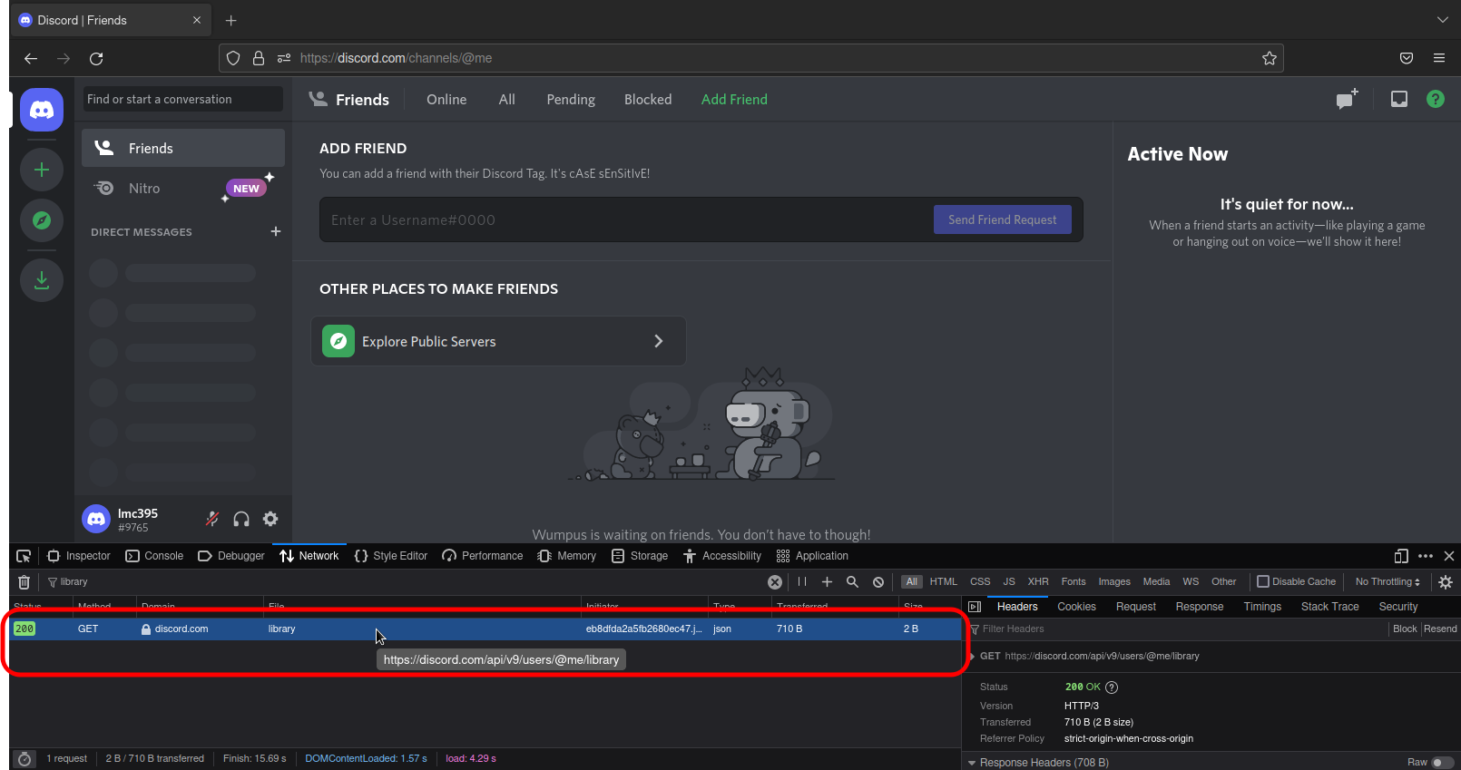Open Storage panel

tap(640, 556)
